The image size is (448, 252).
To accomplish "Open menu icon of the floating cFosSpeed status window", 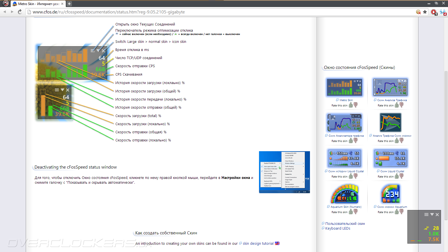I will pyautogui.click(x=426, y=214).
